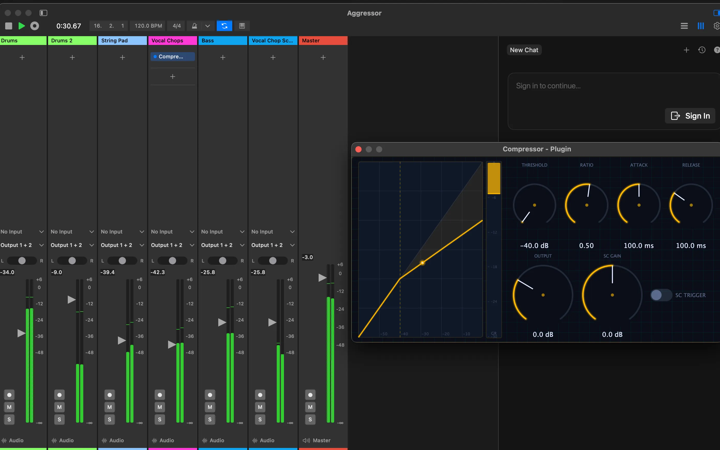The height and width of the screenshot is (450, 720).
Task: Click the Stop transport button
Action: [9, 26]
